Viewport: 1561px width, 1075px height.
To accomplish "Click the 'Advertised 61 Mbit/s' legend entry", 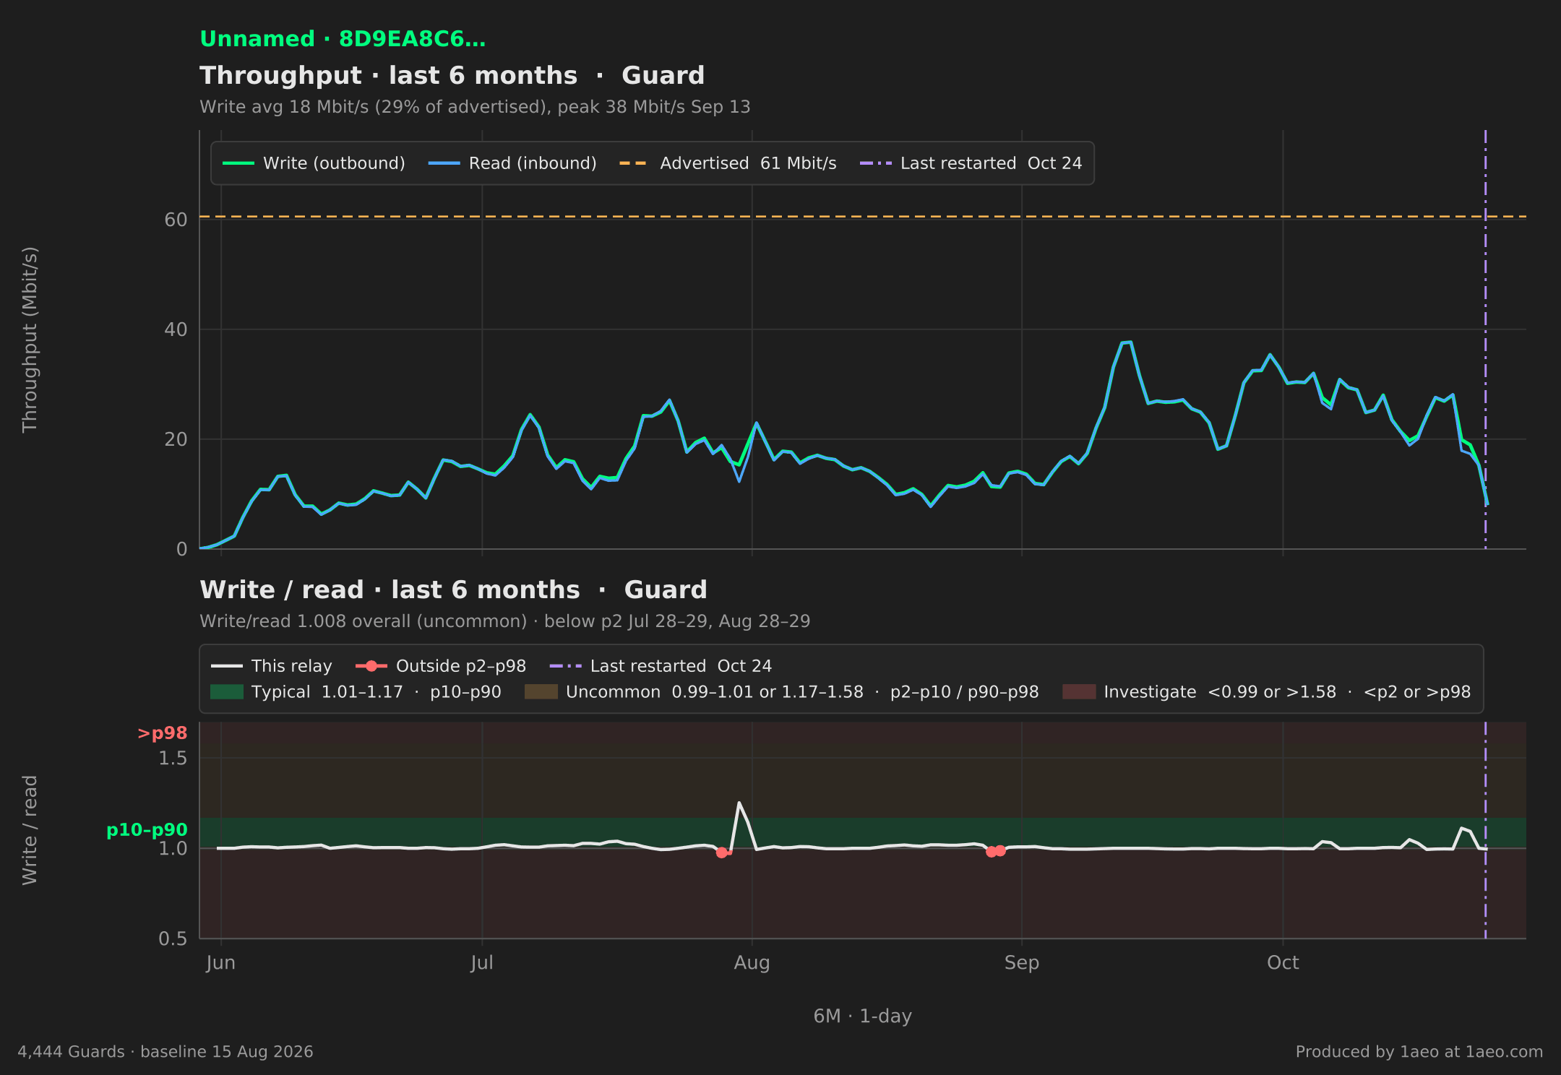I will (728, 163).
